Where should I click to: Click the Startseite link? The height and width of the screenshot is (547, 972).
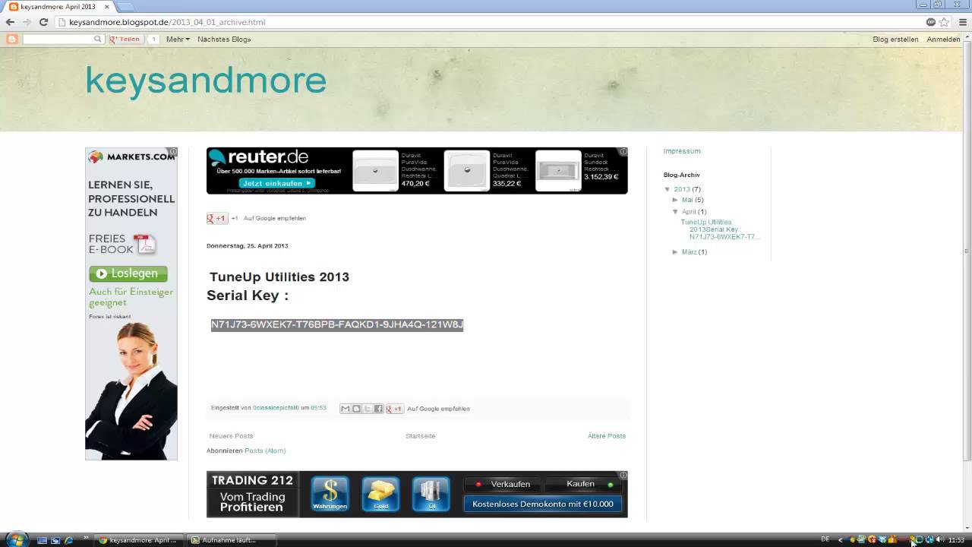pyautogui.click(x=421, y=436)
